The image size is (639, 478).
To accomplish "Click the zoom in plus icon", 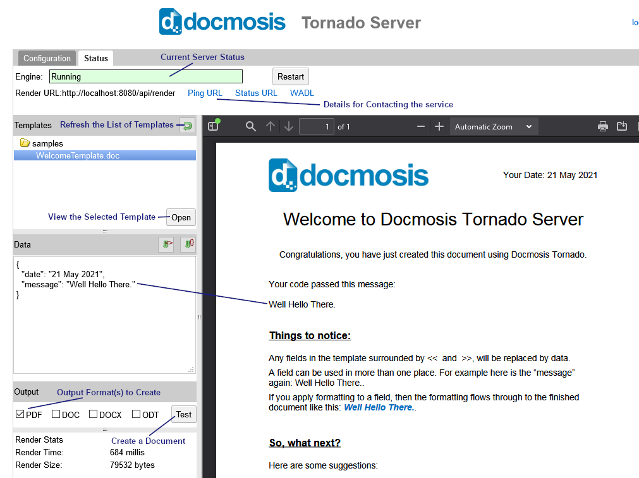I will (439, 127).
